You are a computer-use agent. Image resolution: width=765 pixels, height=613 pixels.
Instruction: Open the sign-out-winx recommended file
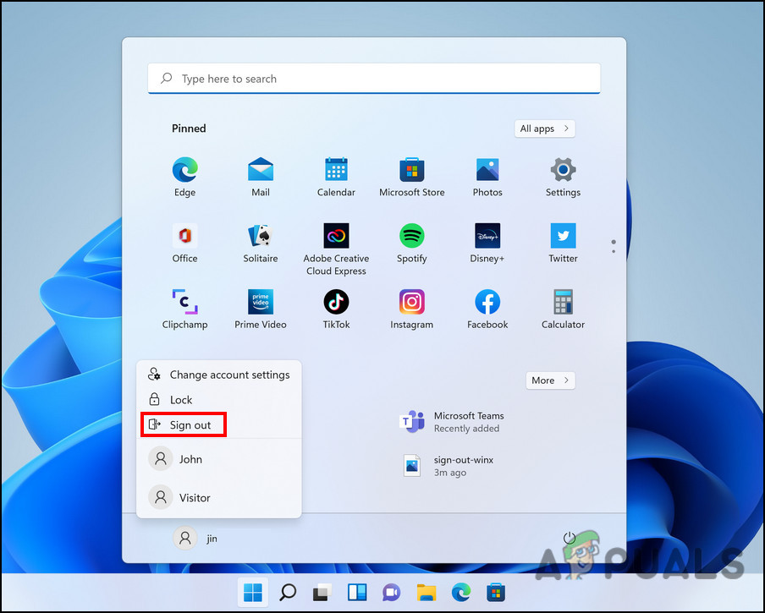click(448, 466)
